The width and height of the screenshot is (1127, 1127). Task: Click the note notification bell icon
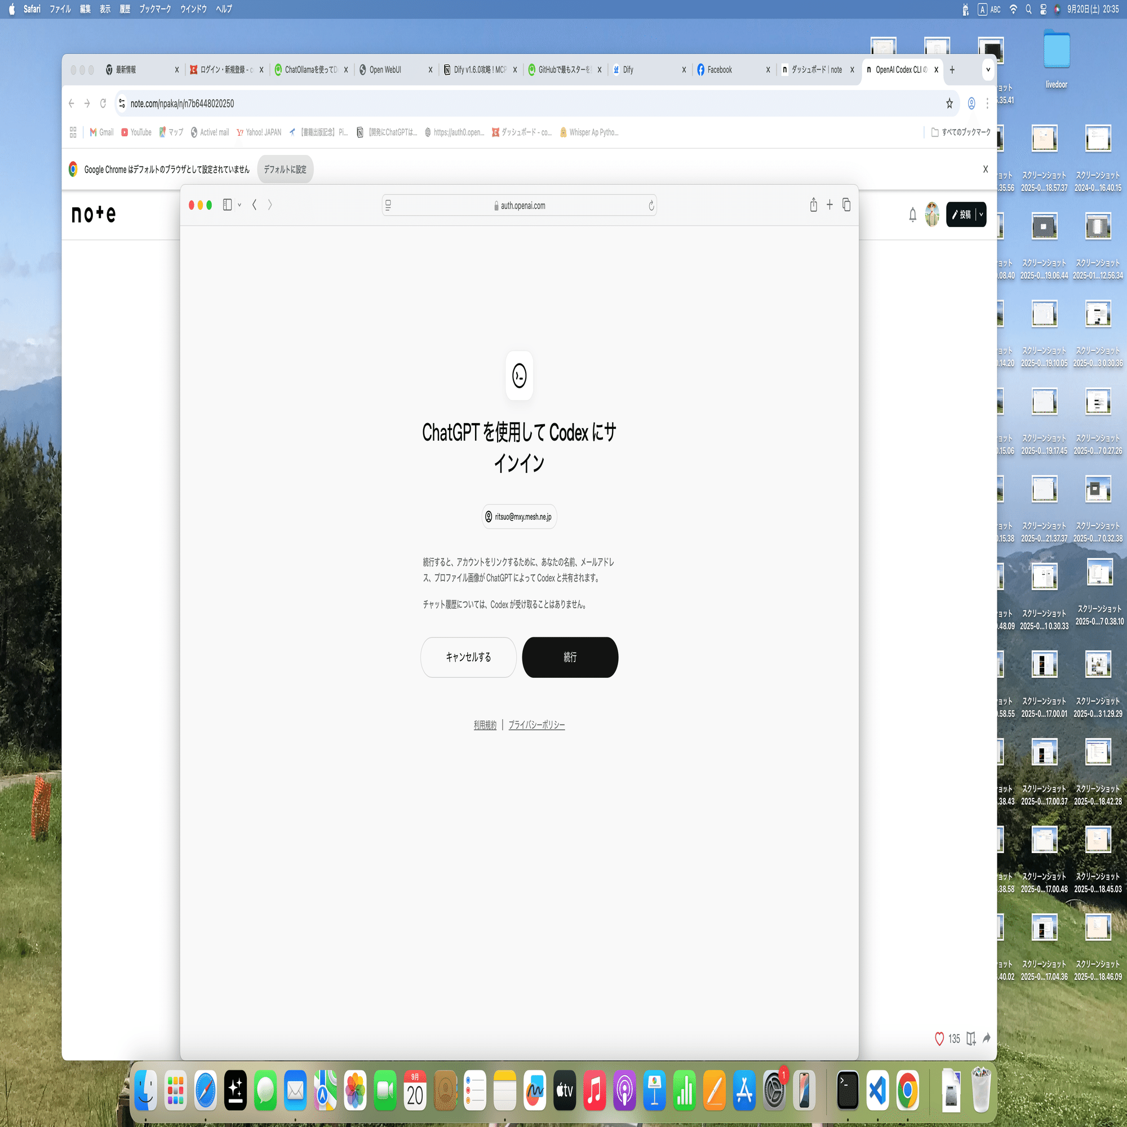click(912, 215)
